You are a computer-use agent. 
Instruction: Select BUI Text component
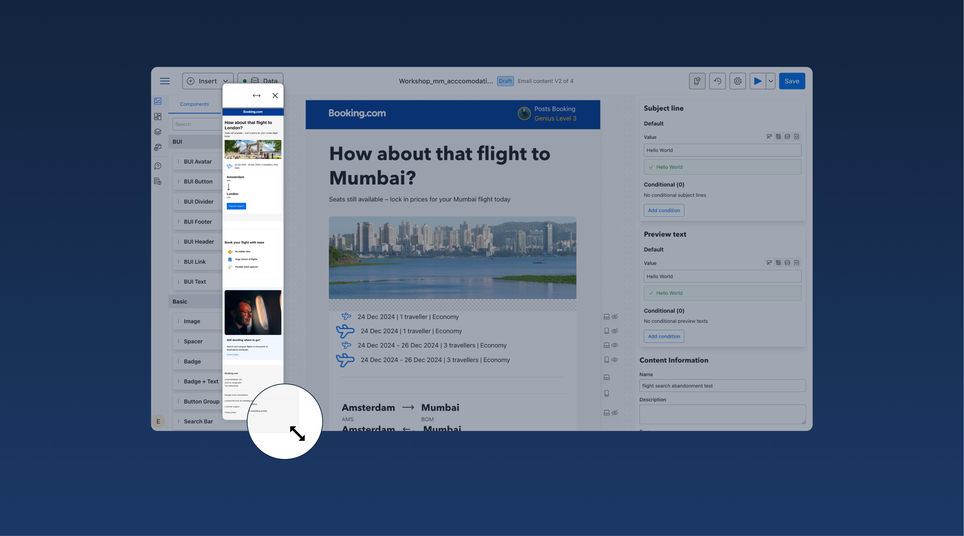[198, 282]
